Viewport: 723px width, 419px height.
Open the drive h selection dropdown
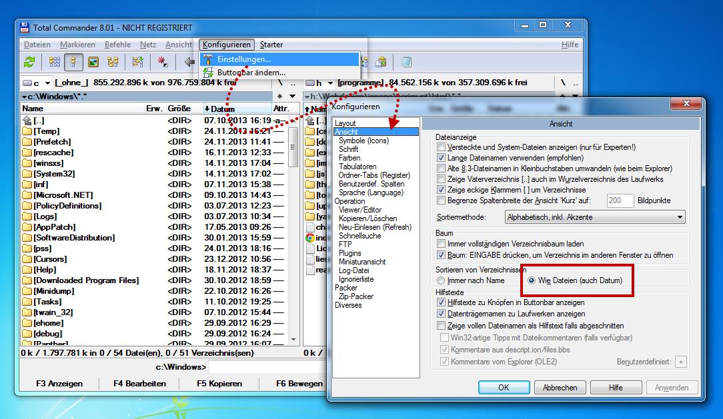330,83
